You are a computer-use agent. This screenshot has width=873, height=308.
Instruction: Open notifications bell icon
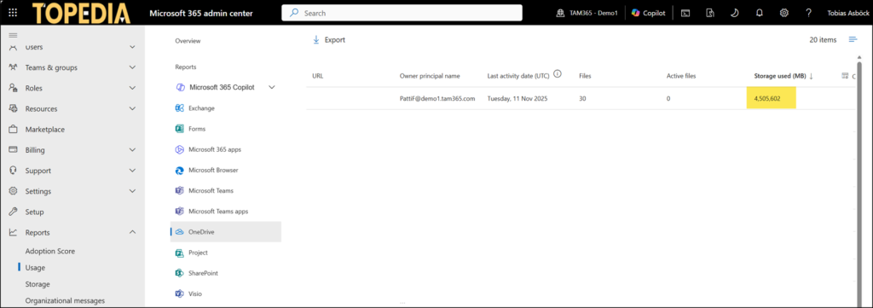(759, 13)
